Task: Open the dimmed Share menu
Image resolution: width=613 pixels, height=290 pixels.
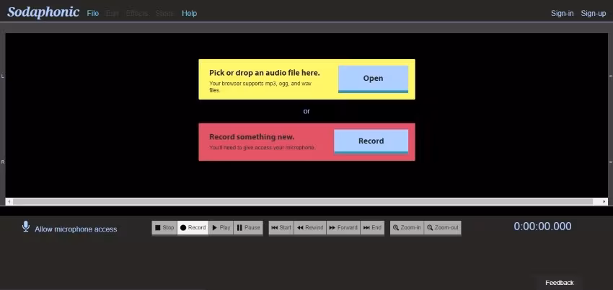Action: [164, 13]
